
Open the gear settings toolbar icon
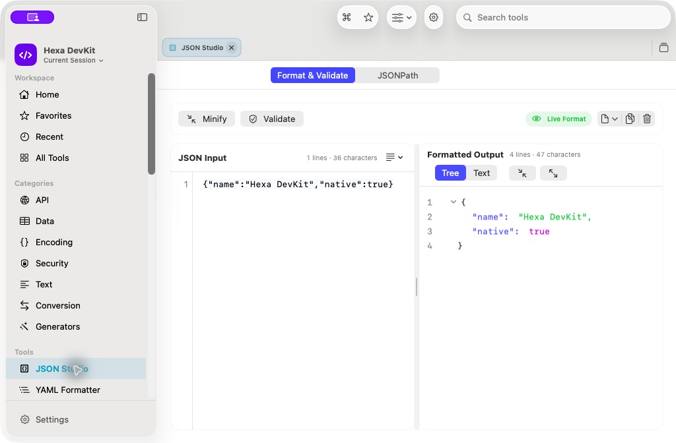(434, 17)
